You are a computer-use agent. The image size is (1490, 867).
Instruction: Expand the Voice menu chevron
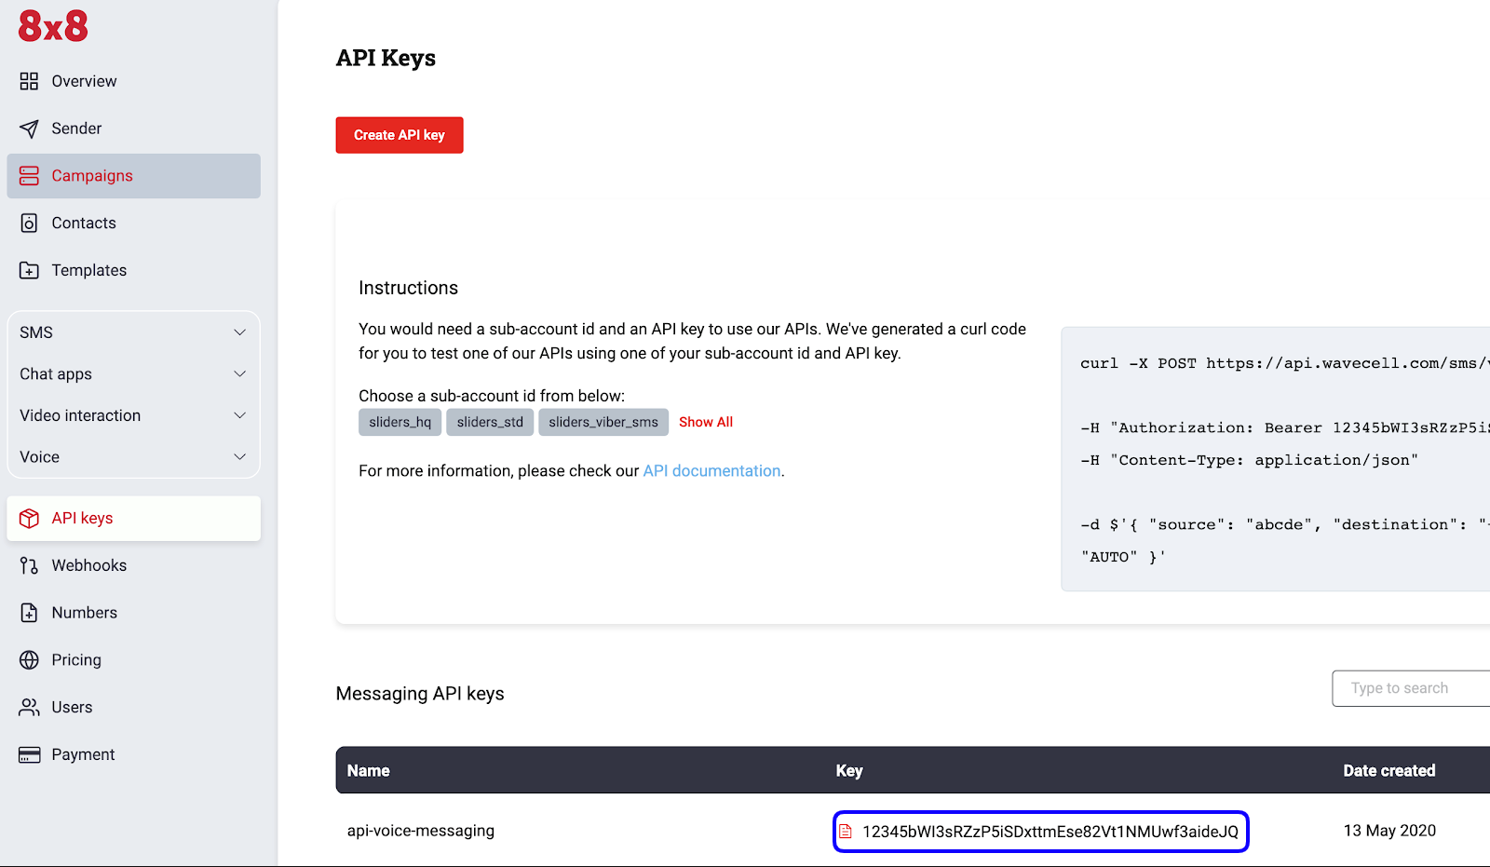pos(239,457)
